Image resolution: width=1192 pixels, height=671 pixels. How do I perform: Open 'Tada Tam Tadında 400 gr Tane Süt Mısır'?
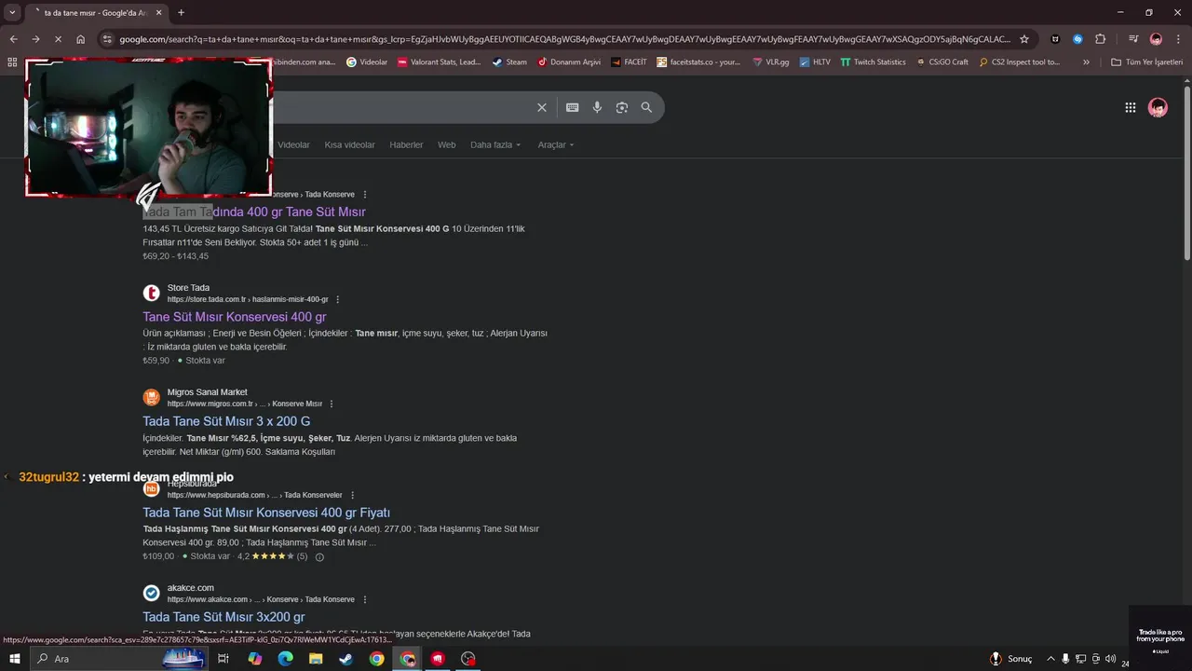[254, 212]
